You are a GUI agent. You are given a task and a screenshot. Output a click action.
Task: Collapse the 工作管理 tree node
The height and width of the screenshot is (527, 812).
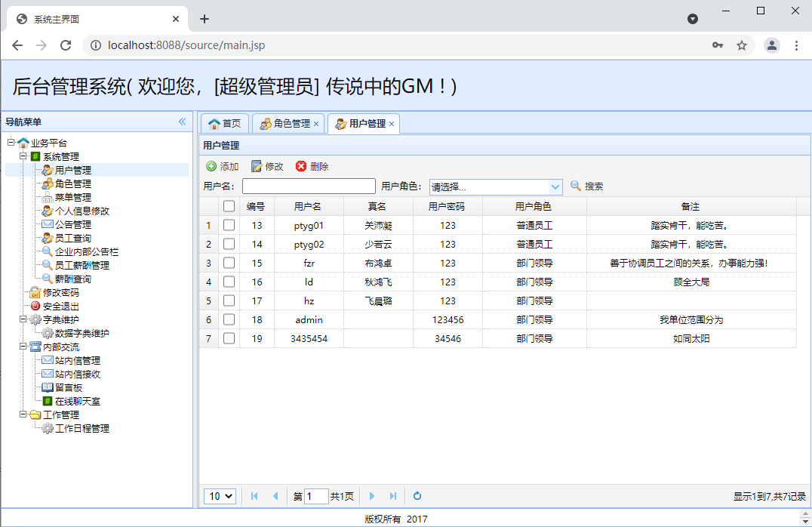pyautogui.click(x=23, y=414)
